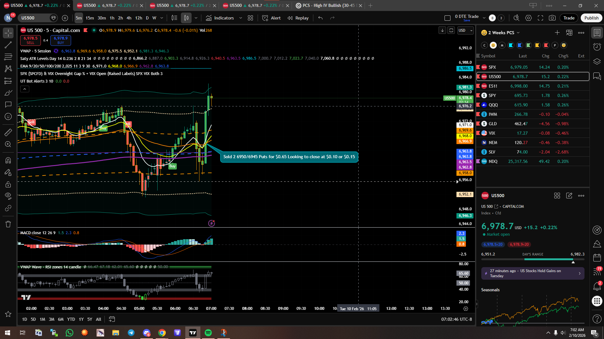This screenshot has width=604, height=339.
Task: Take a chart snapshot with camera icon
Action: [552, 18]
